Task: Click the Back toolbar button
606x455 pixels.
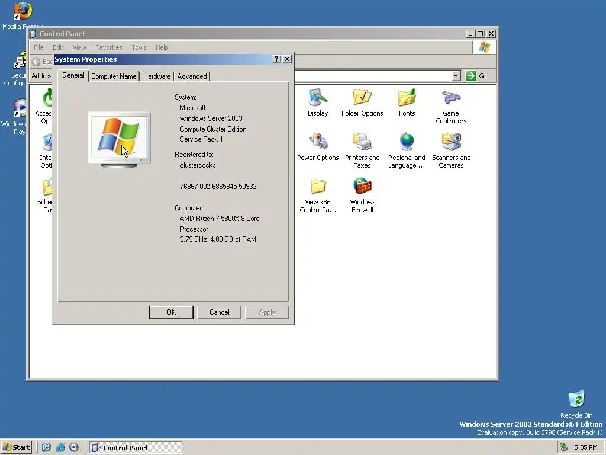Action: coord(41,62)
